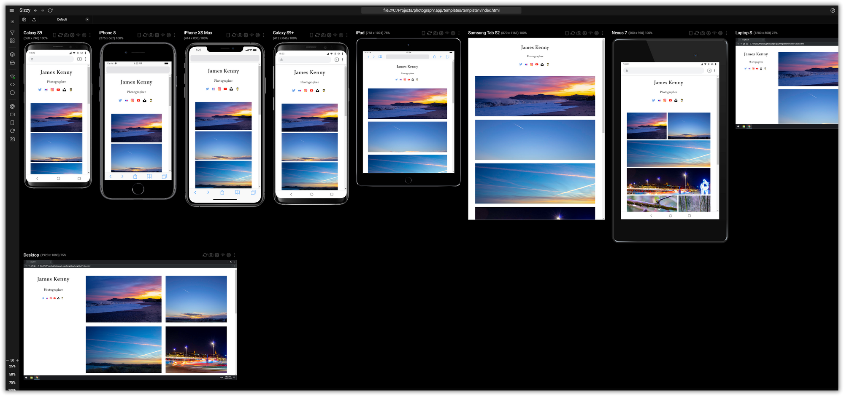Open the three-dot menu for iPad

coord(459,33)
